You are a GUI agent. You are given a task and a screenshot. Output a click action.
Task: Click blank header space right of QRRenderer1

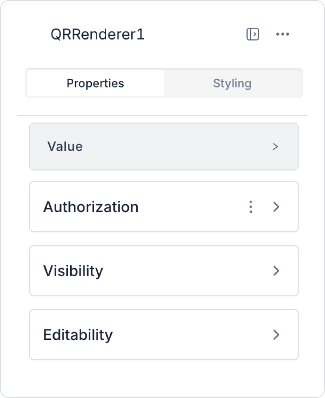click(x=194, y=35)
